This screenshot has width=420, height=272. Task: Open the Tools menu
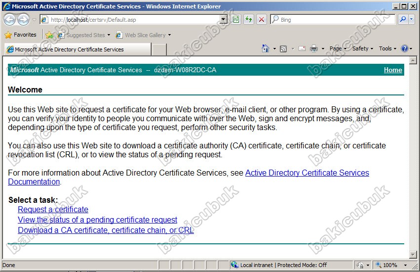[387, 48]
